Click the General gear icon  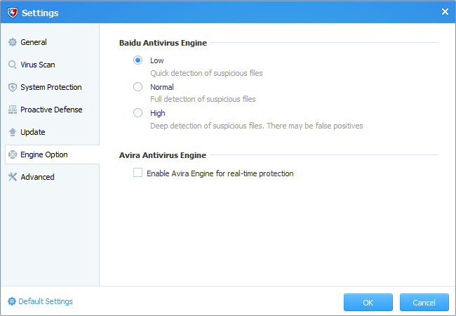[13, 42]
